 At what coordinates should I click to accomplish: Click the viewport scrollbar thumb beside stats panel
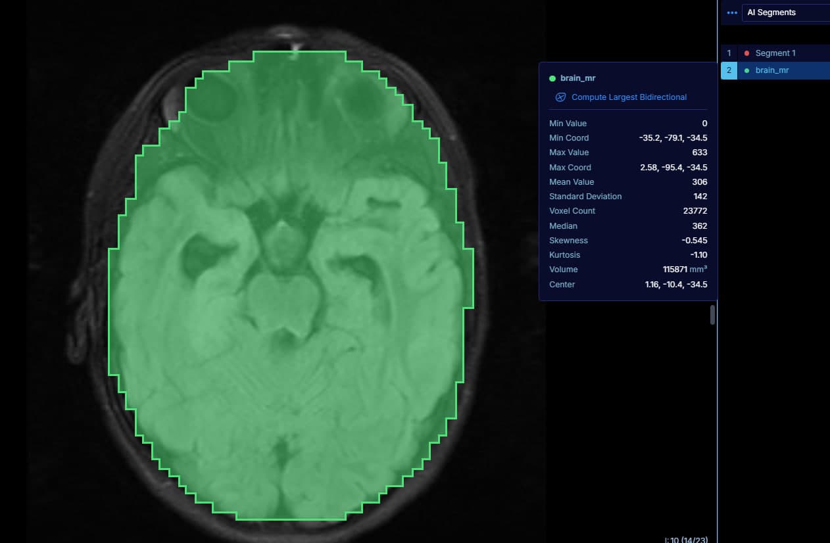click(712, 315)
